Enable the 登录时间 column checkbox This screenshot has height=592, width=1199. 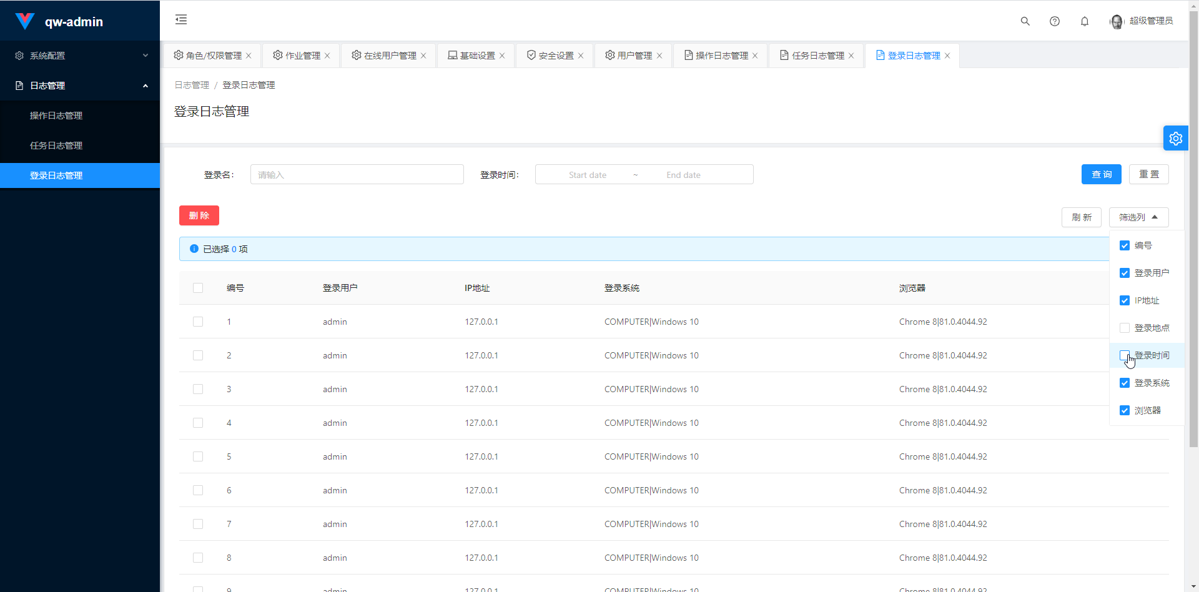1125,355
